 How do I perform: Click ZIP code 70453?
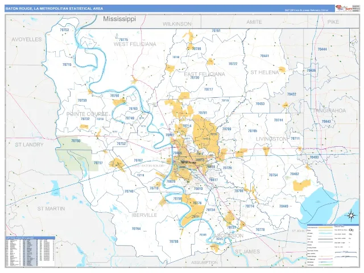click(260, 104)
